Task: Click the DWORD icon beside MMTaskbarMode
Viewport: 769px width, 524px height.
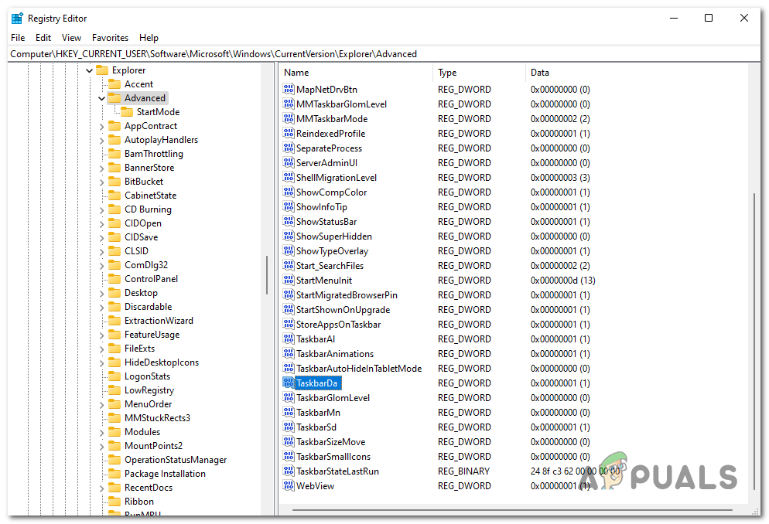Action: point(289,118)
